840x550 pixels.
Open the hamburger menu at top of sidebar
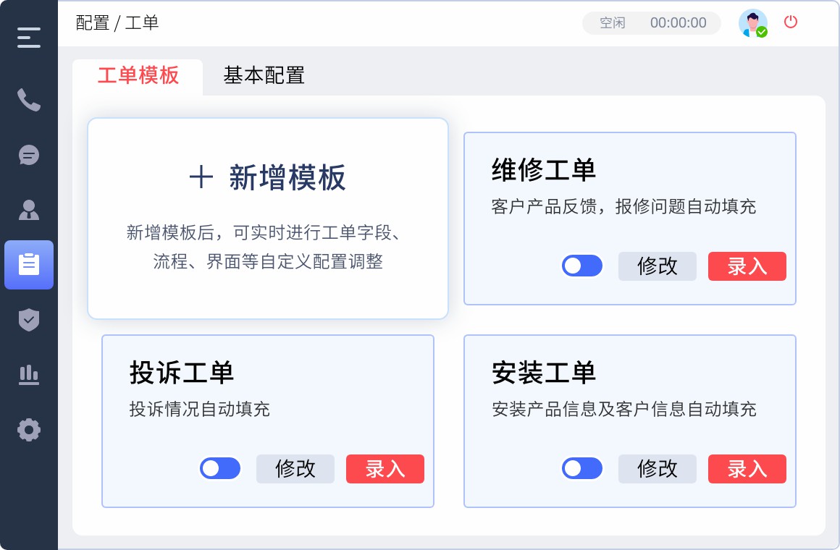click(x=29, y=38)
